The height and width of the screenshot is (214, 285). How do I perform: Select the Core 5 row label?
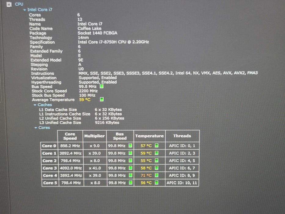point(50,183)
